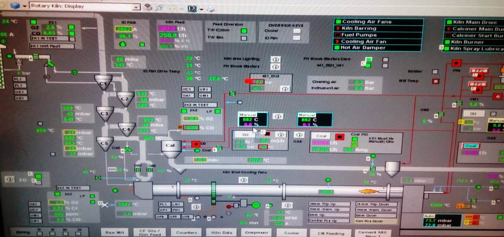
Task: Open the Compressor tab
Action: (256, 233)
